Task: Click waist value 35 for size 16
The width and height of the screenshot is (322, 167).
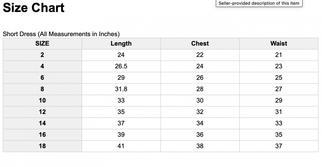Action: pyautogui.click(x=279, y=134)
